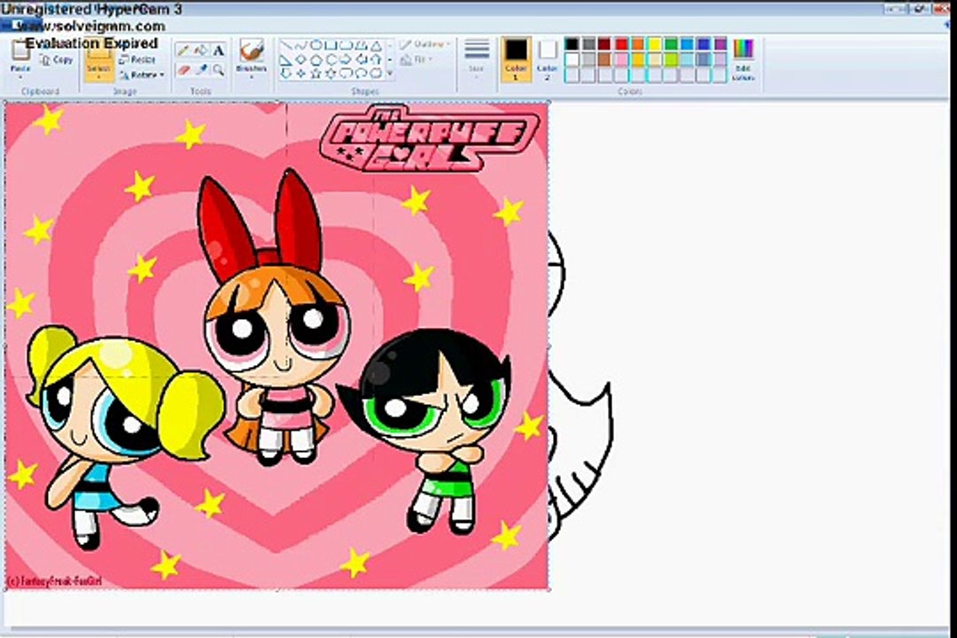Choose the Up arrow shape

click(376, 60)
